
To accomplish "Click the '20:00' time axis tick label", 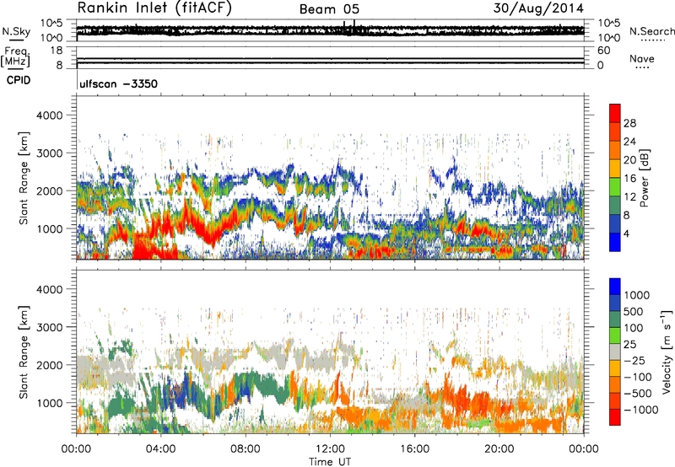I will (x=499, y=449).
